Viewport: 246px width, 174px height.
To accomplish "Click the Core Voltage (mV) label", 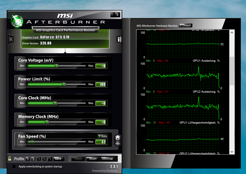I will (x=36, y=60).
